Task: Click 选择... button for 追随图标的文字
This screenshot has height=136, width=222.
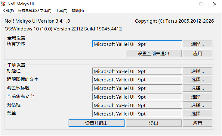Action: click(x=198, y=79)
